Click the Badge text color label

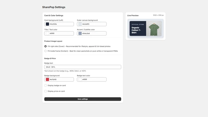click(x=83, y=76)
